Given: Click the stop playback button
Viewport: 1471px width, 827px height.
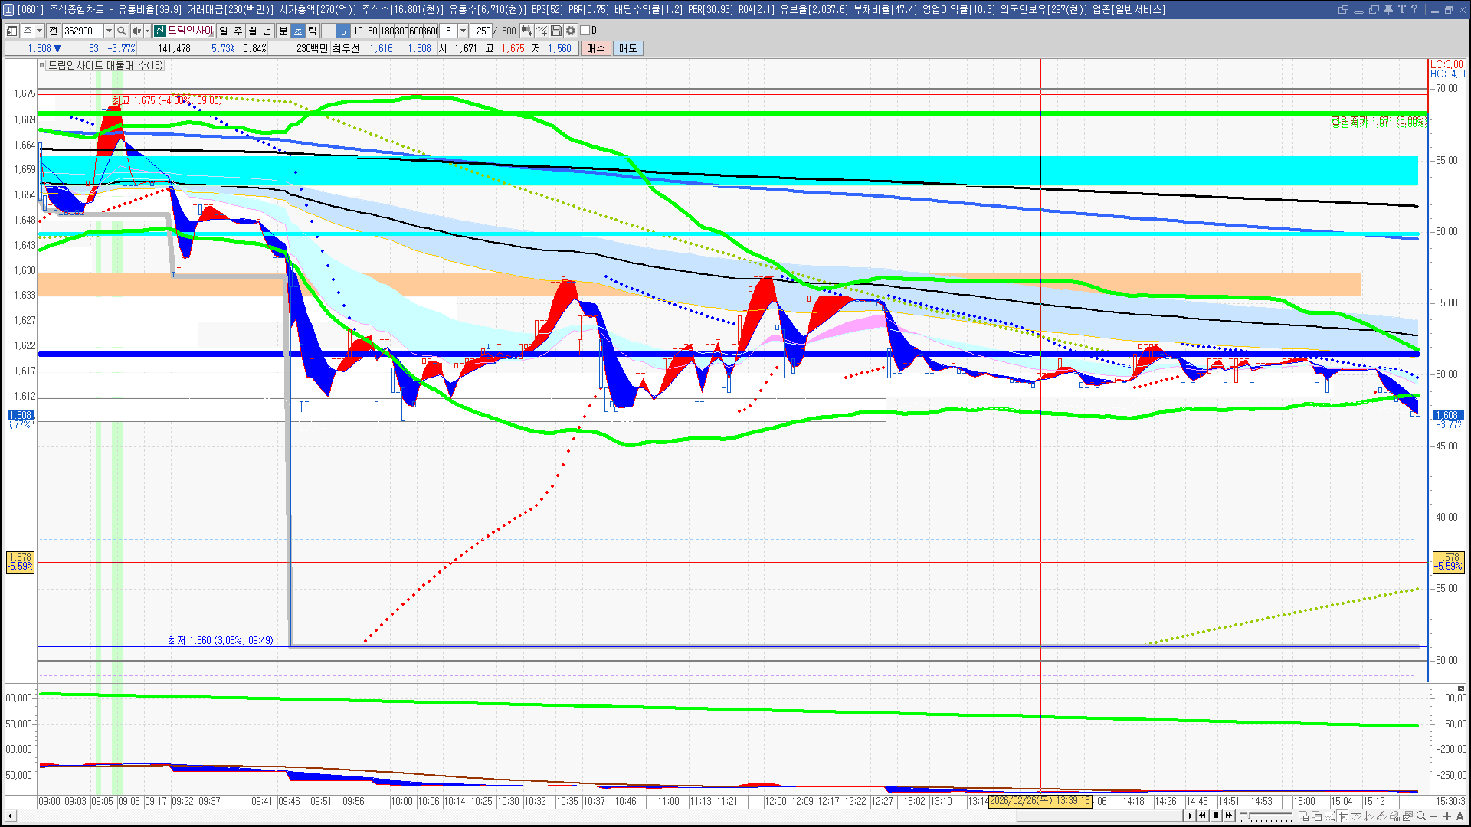Looking at the screenshot, I should point(1216,816).
